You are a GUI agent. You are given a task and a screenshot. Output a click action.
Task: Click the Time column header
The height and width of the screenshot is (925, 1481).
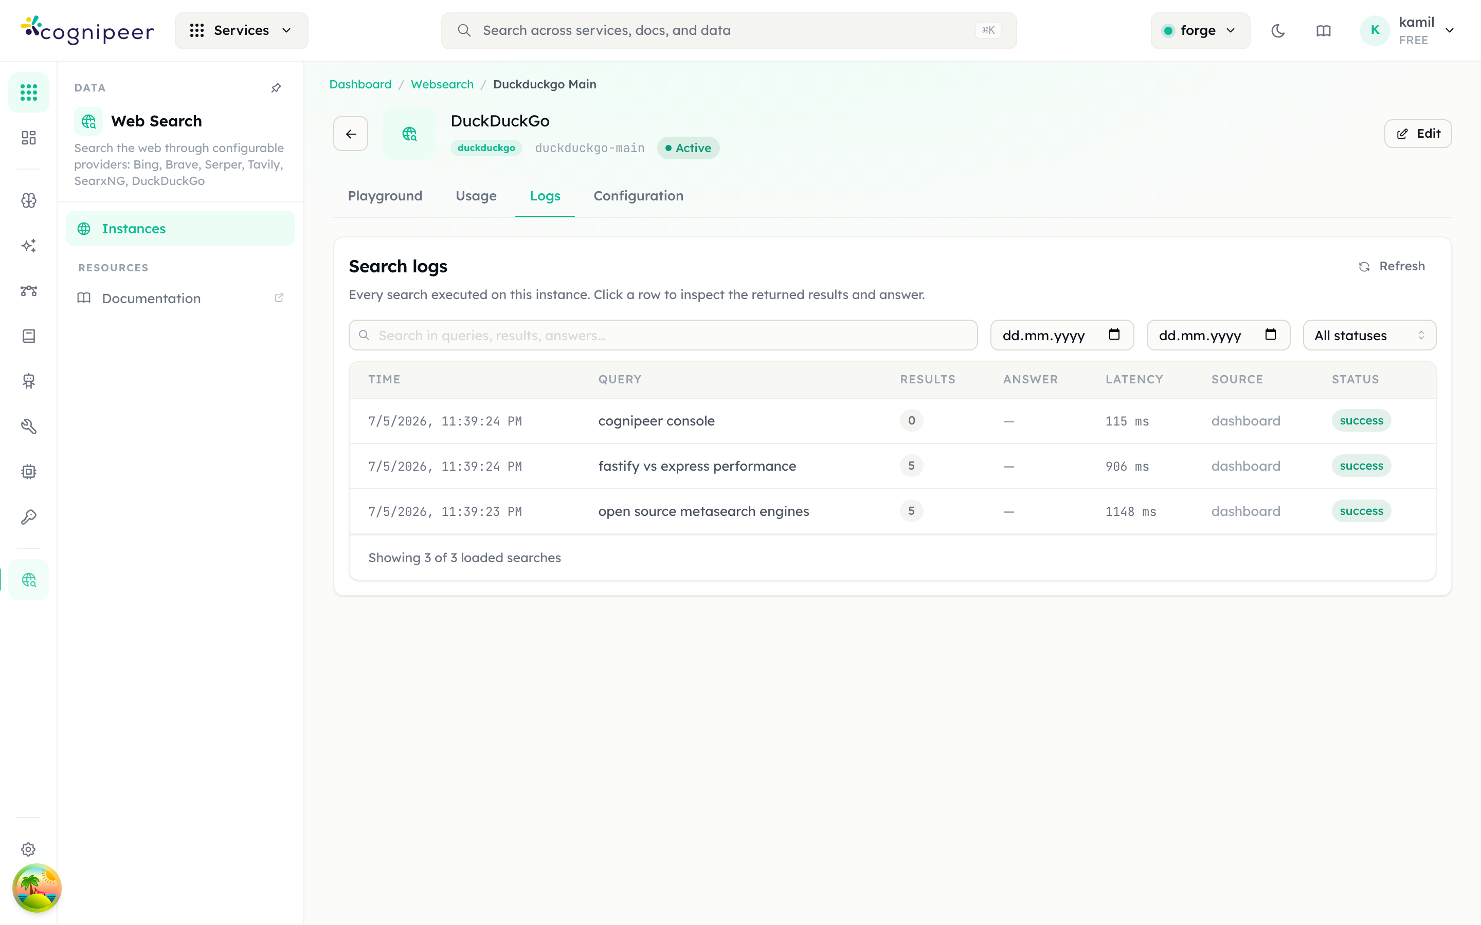click(x=384, y=379)
